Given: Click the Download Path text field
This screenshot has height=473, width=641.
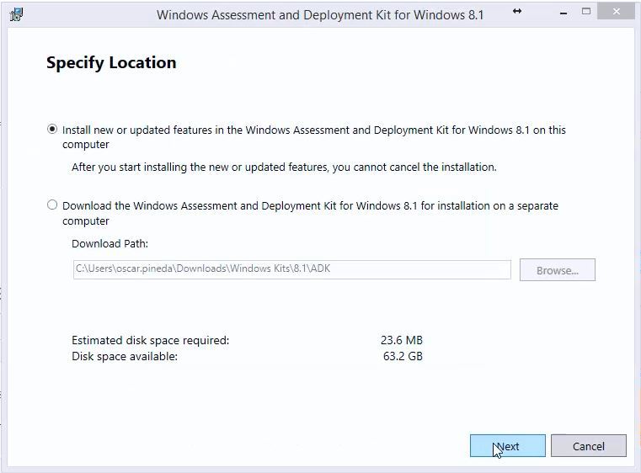Looking at the screenshot, I should 292,269.
